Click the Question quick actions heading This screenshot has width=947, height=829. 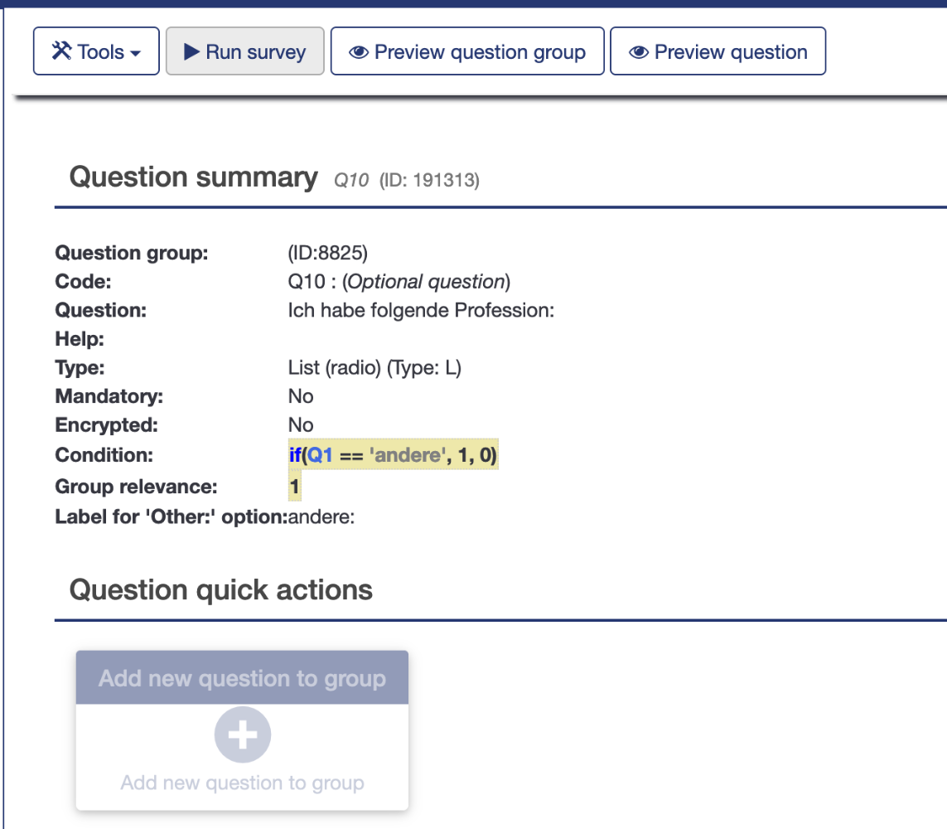[221, 590]
